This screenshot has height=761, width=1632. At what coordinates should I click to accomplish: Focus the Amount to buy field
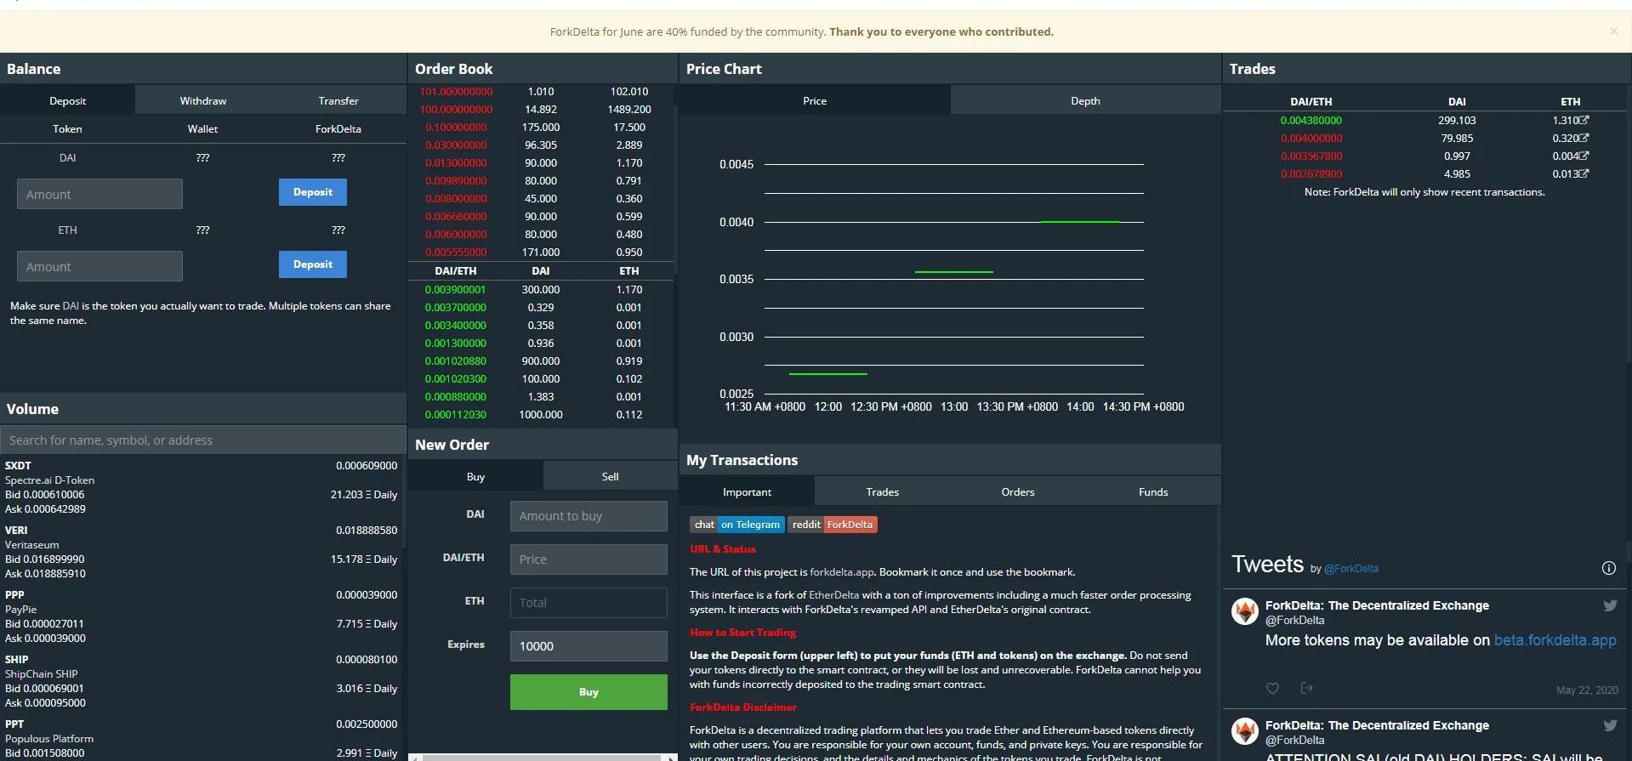click(x=589, y=516)
